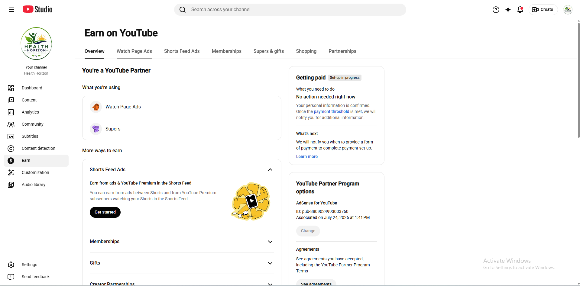This screenshot has height=286, width=580.
Task: Switch to the Shorts Feed Ads tab
Action: [182, 51]
